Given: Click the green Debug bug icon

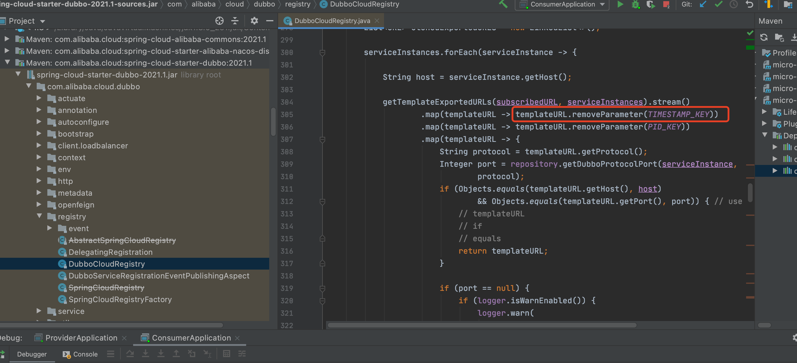Looking at the screenshot, I should pyautogui.click(x=635, y=4).
